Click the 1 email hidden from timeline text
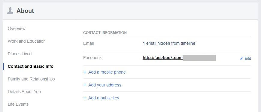Screen dimensions: 261x112 (x=169, y=44)
